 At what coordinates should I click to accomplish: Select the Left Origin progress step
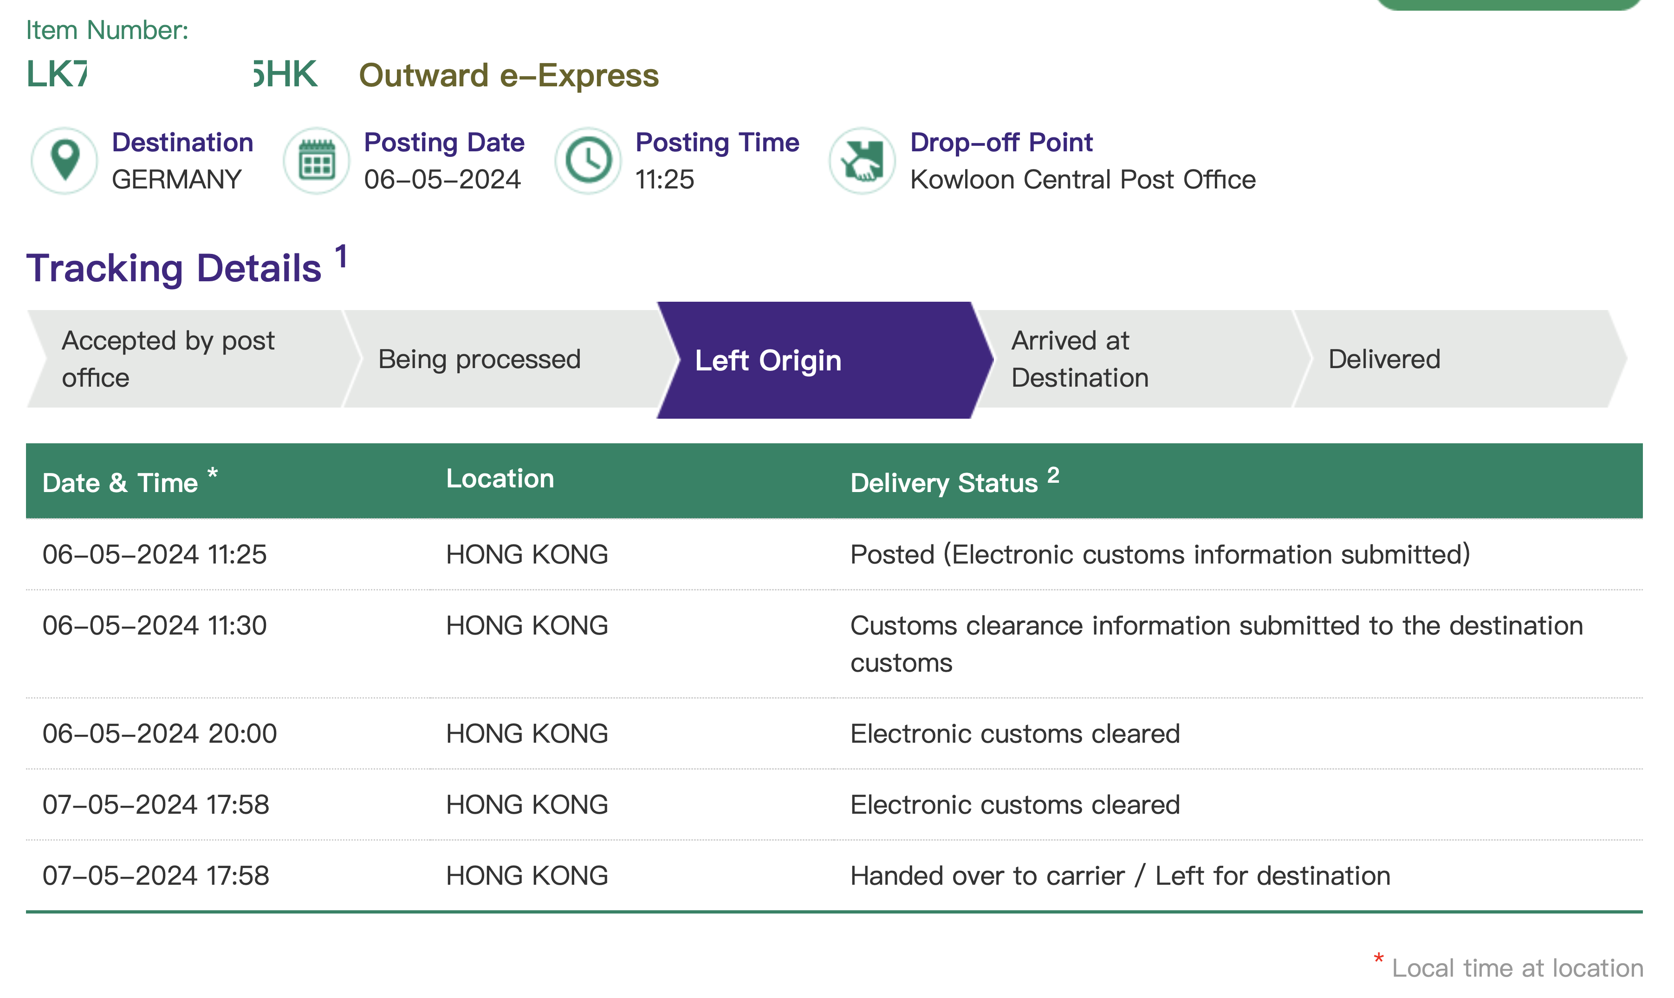pos(824,361)
